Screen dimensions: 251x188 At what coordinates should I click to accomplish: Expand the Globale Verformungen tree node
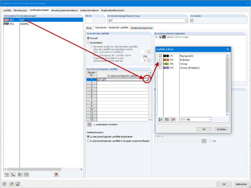(x=157, y=37)
